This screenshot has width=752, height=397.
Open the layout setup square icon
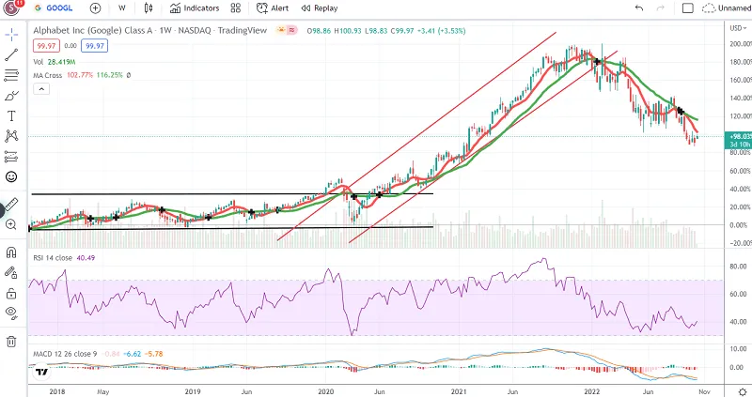click(688, 8)
